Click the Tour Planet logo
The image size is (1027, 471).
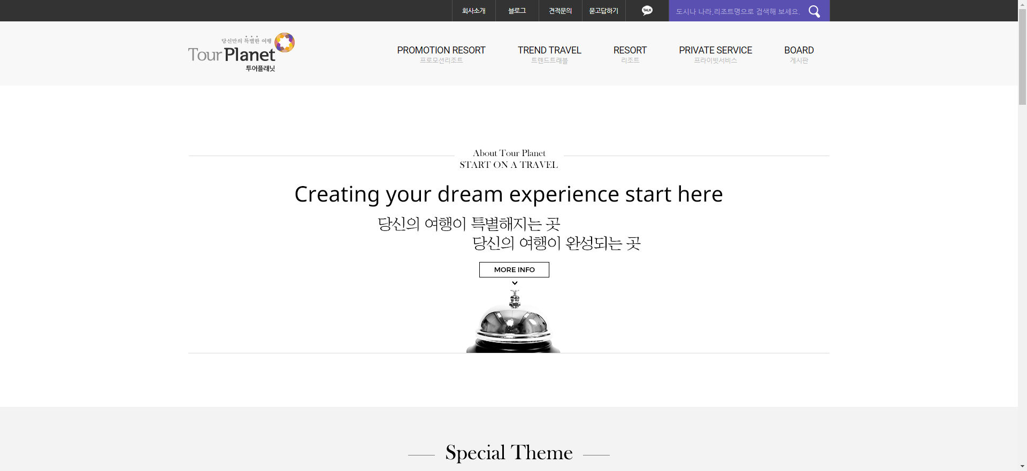point(241,53)
